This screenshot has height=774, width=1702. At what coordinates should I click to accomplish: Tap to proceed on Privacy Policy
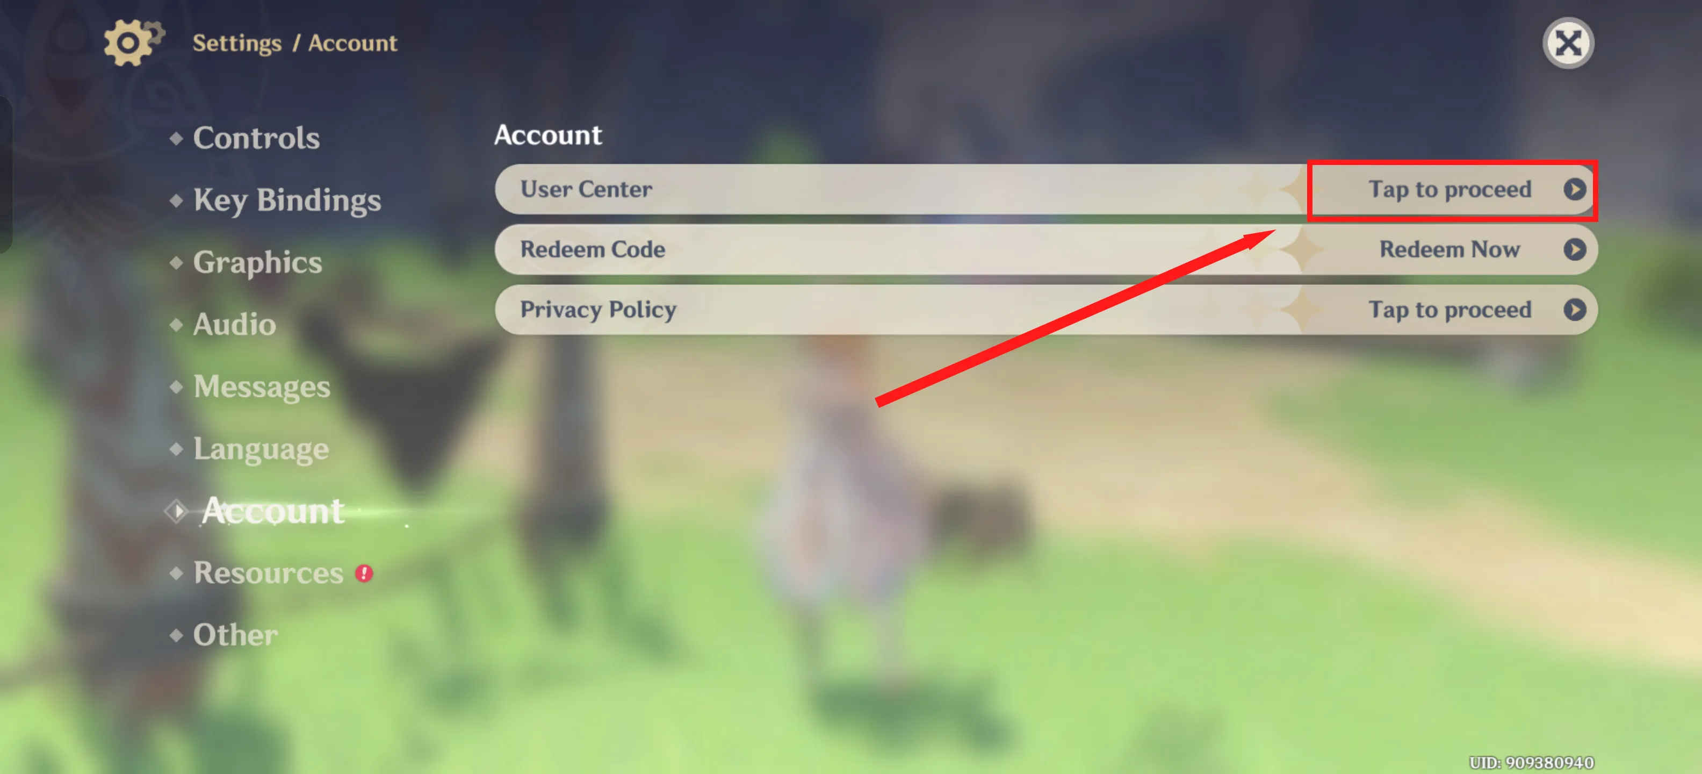click(x=1450, y=310)
